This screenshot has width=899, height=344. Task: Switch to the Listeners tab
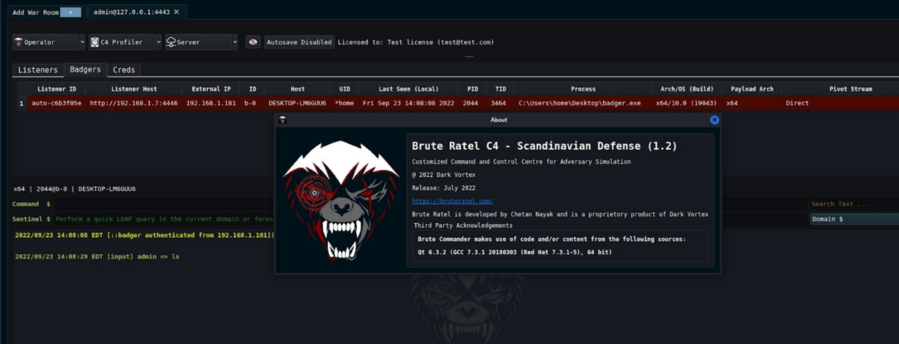click(38, 70)
